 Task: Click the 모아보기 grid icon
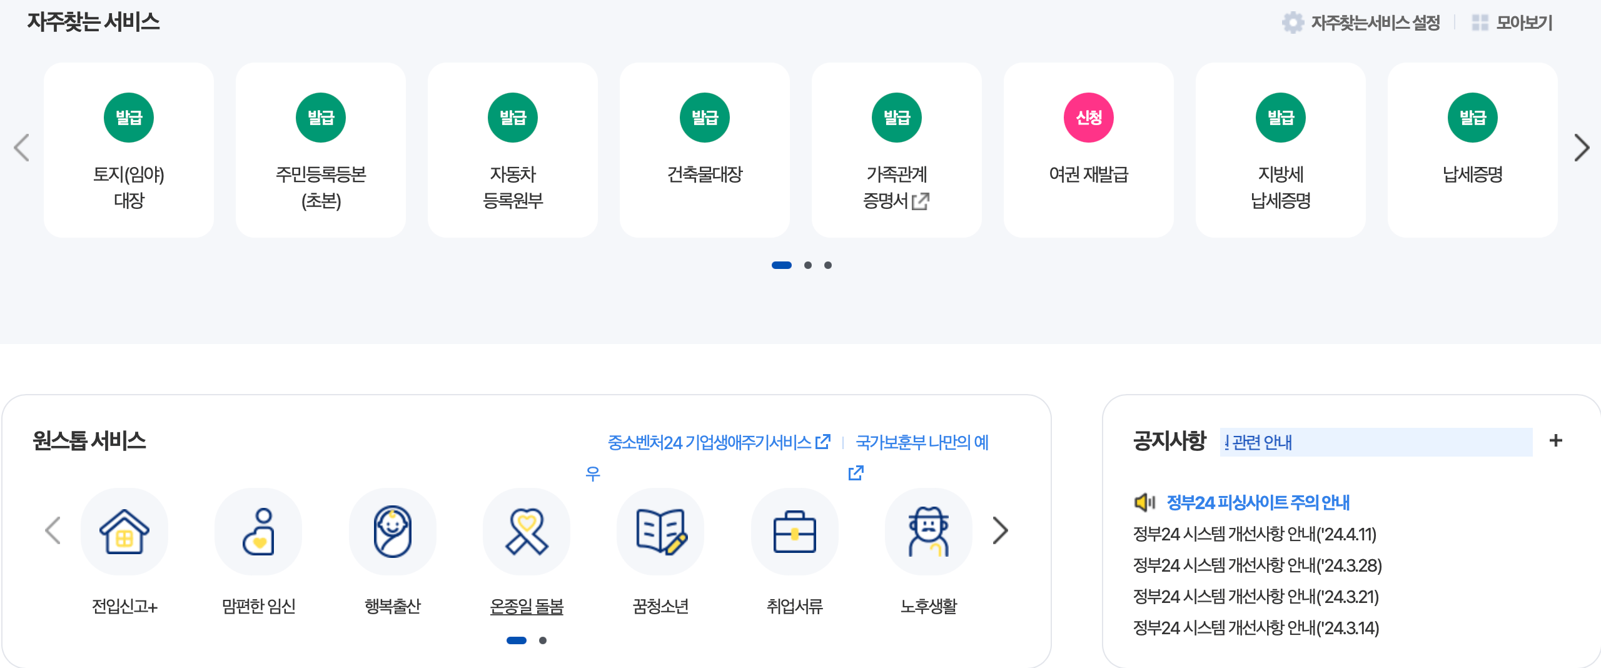pyautogui.click(x=1480, y=23)
